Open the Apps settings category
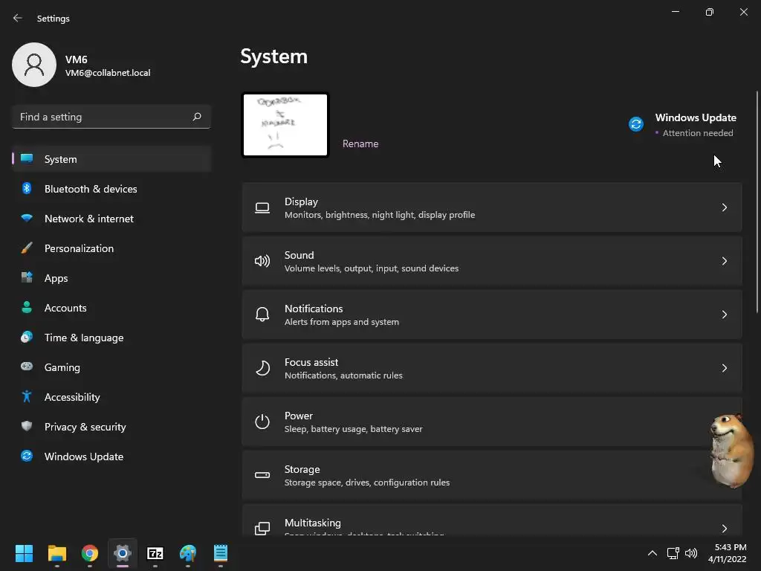The width and height of the screenshot is (761, 571). (x=111, y=278)
